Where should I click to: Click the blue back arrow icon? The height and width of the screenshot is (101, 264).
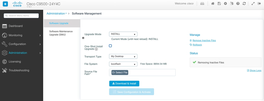(x=5, y=4)
